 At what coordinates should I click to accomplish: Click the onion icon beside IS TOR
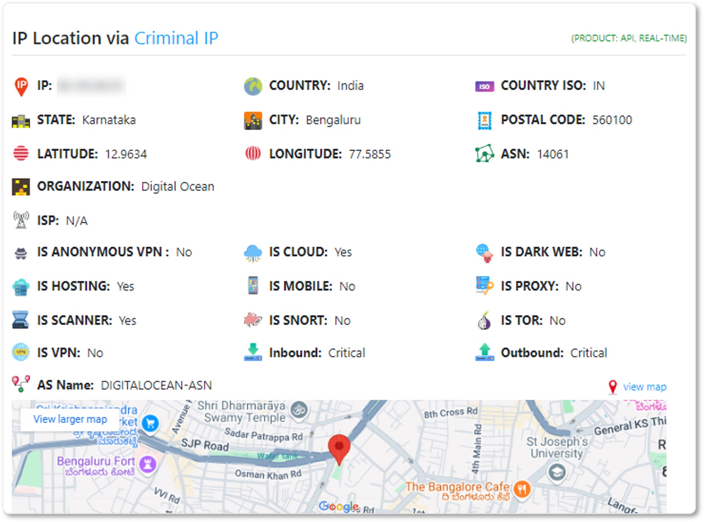click(485, 320)
